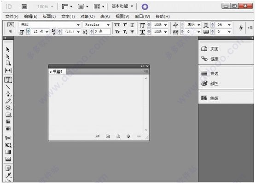Click the synchronize styles icon in book panel

tap(98, 136)
